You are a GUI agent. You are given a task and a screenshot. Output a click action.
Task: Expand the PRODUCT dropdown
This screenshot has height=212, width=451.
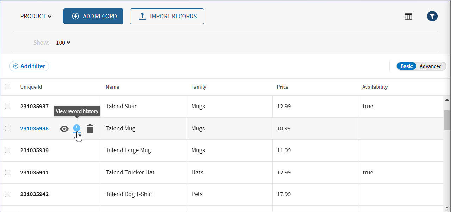click(x=36, y=16)
